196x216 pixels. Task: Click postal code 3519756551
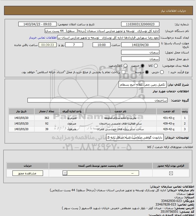coord(169,212)
